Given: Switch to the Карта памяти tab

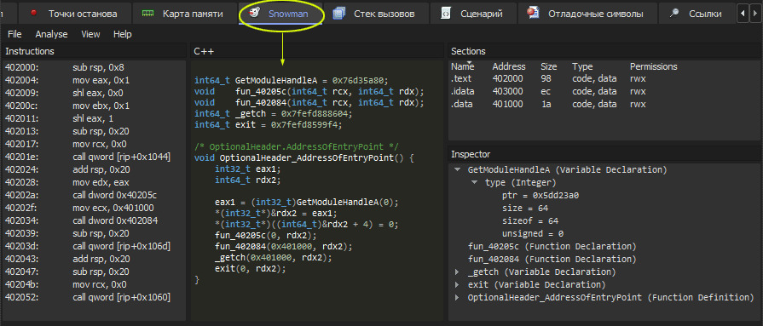Looking at the screenshot, I should click(x=185, y=14).
